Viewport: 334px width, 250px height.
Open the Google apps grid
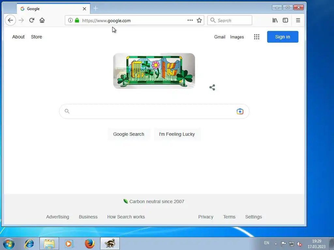click(257, 37)
